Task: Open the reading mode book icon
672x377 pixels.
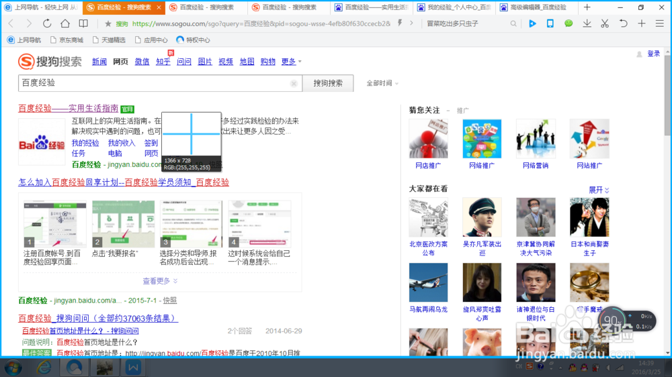Action: click(83, 23)
